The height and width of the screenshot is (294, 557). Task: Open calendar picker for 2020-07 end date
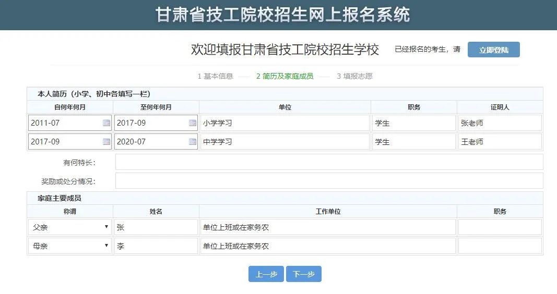point(193,142)
